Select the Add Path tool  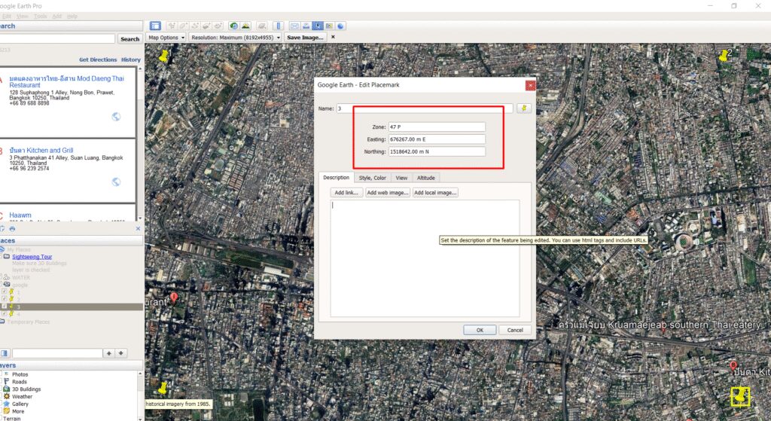(x=195, y=26)
